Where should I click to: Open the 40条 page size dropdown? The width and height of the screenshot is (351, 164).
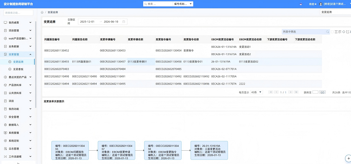click(x=257, y=92)
